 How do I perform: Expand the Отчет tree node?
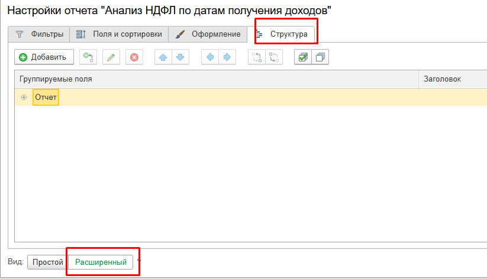24,98
